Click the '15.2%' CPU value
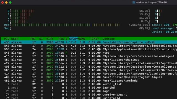Screen dimensions: 177x99 click(144, 11)
